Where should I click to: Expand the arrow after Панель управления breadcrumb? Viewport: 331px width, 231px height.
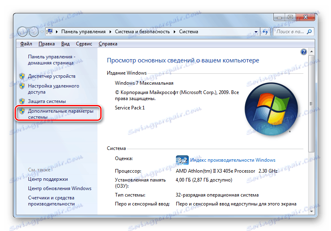(110, 32)
